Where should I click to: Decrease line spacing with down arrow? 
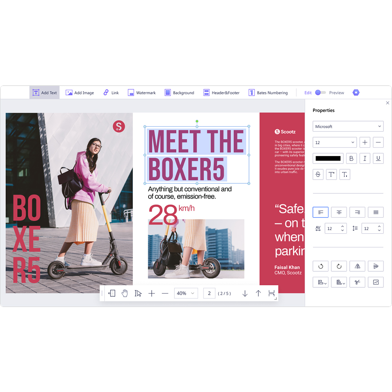[379, 230]
